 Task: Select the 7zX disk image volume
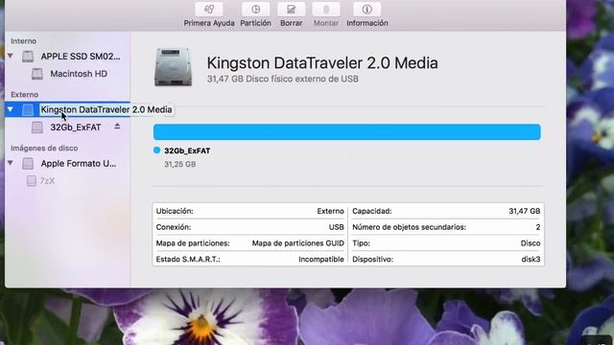47,181
